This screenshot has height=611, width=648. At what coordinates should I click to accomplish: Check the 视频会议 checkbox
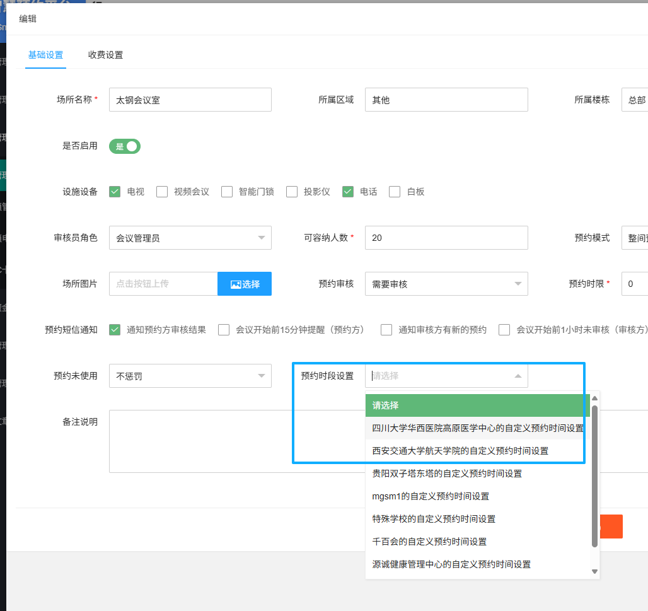162,192
